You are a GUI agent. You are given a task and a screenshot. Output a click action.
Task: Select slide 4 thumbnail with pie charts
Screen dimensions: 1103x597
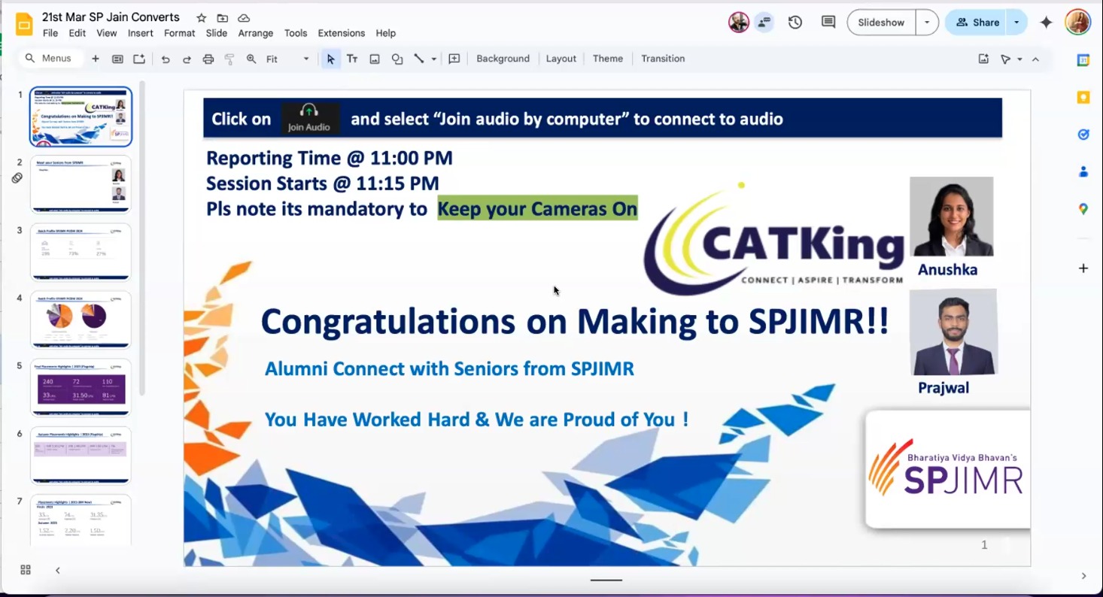[x=81, y=320]
